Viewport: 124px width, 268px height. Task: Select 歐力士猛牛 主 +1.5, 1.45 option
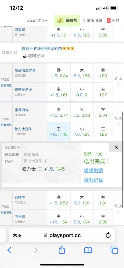click(59, 131)
